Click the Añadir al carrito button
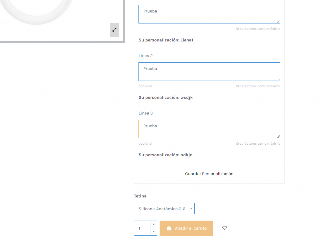The height and width of the screenshot is (247, 334). [x=186, y=228]
